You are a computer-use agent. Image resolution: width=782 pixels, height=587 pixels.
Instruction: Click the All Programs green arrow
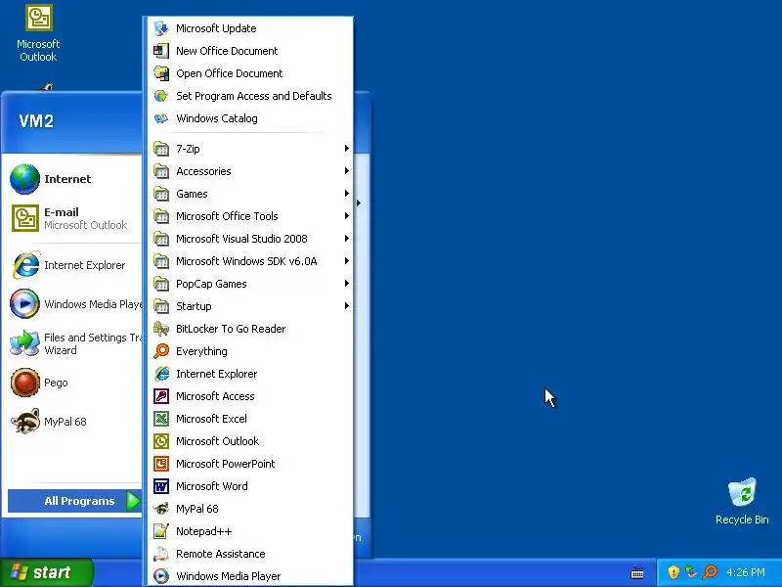(133, 501)
